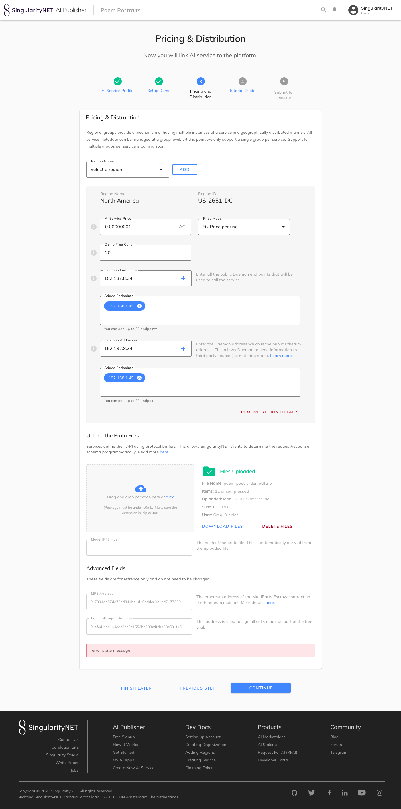The width and height of the screenshot is (401, 809).
Task: Click the drag and drop upload area
Action: [x=140, y=498]
